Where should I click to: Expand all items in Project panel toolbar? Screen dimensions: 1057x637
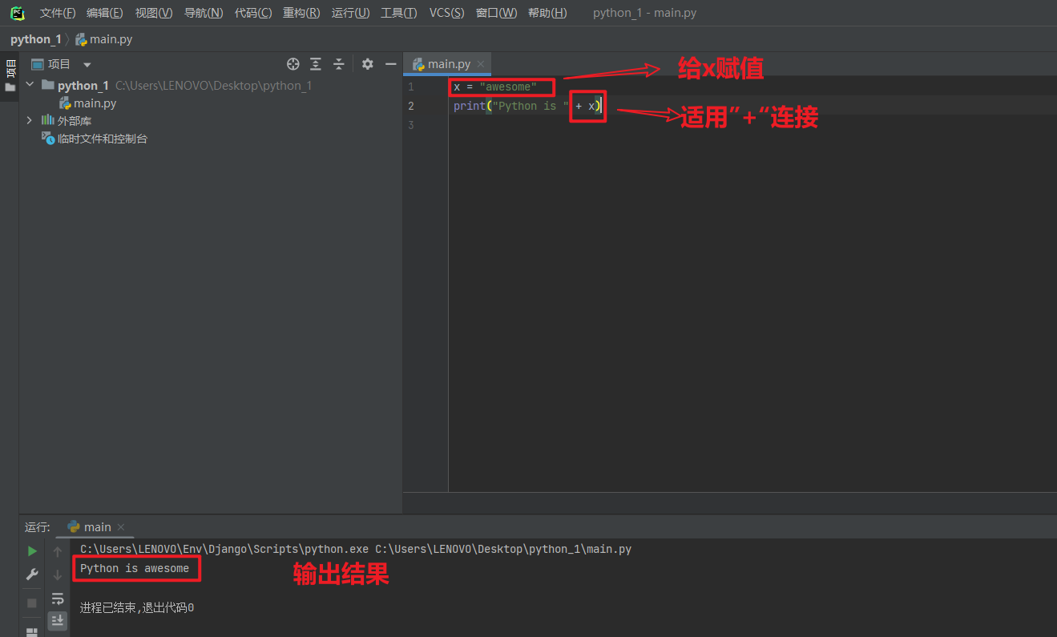tap(316, 64)
